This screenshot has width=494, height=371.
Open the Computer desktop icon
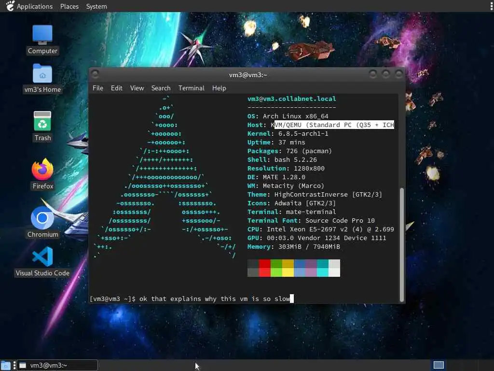[42, 40]
